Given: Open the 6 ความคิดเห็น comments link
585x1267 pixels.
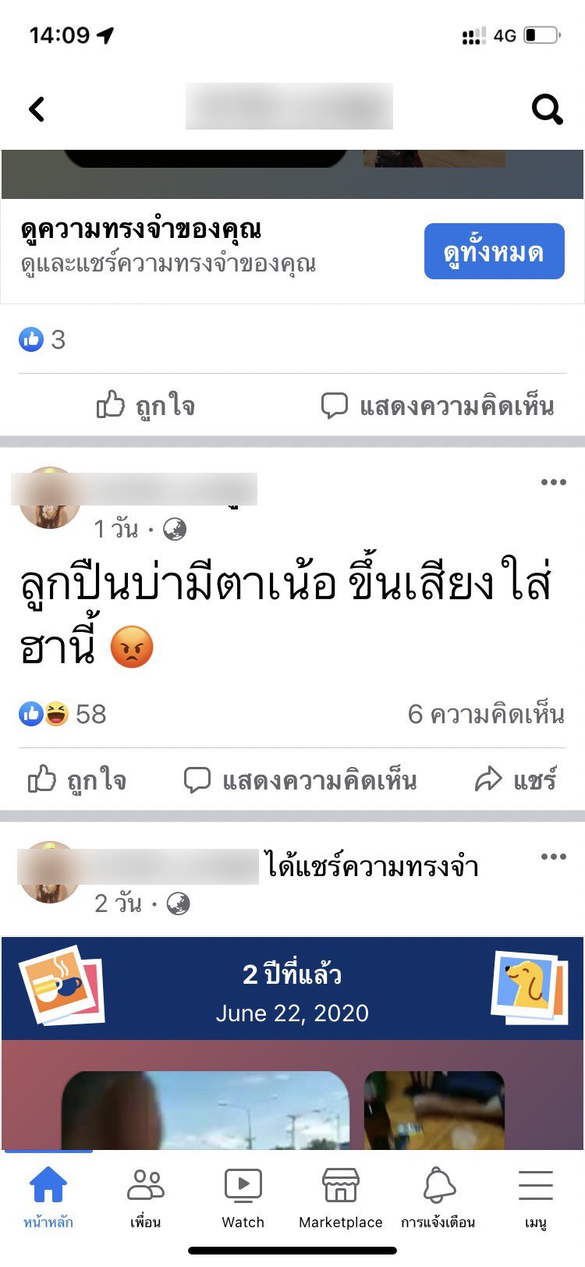Looking at the screenshot, I should (486, 714).
